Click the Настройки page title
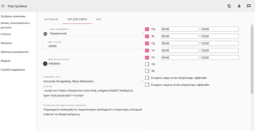This screenshot has width=255, height=131. tap(17, 6)
